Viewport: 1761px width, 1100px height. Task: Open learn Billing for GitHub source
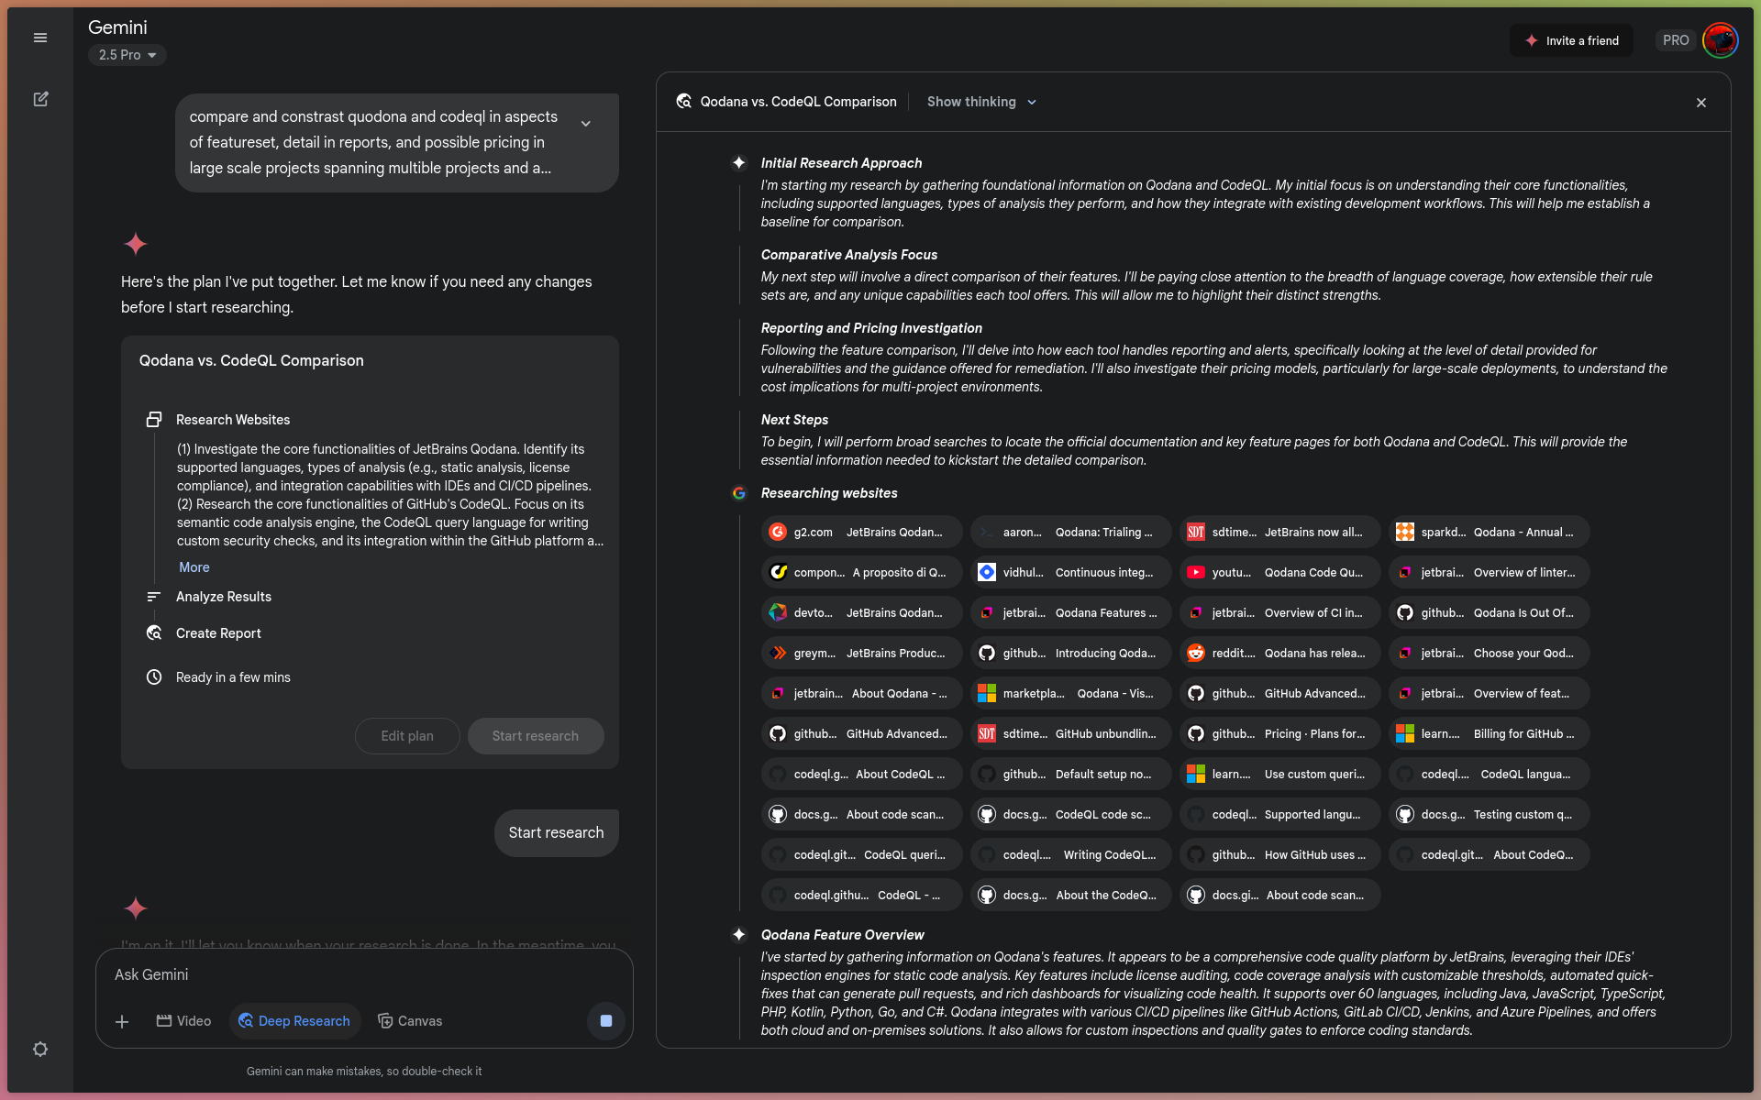[1489, 734]
